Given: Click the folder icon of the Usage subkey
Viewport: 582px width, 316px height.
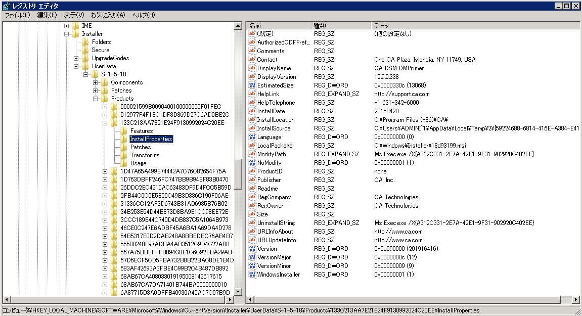Looking at the screenshot, I should coord(124,163).
